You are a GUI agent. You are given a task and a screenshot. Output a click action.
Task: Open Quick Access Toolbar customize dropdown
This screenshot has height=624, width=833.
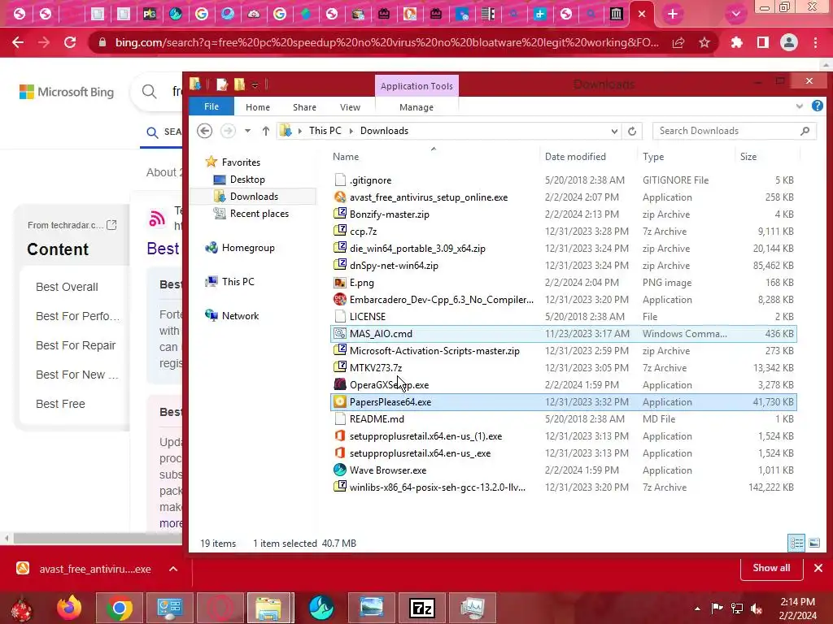point(255,84)
